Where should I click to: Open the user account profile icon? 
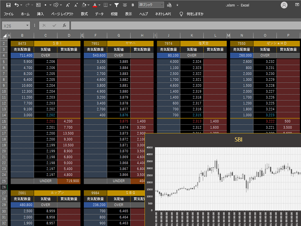click(284, 5)
